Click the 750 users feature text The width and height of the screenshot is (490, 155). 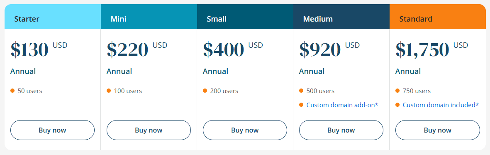[x=417, y=91]
